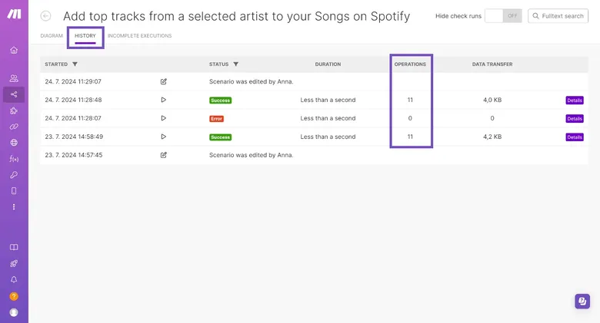Open the Started column filter arrow
The height and width of the screenshot is (323, 600).
click(75, 64)
